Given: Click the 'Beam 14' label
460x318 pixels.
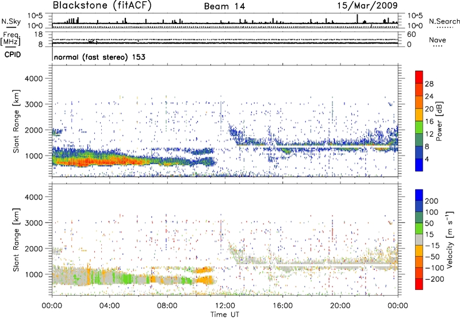Looking at the screenshot, I should (x=224, y=6).
